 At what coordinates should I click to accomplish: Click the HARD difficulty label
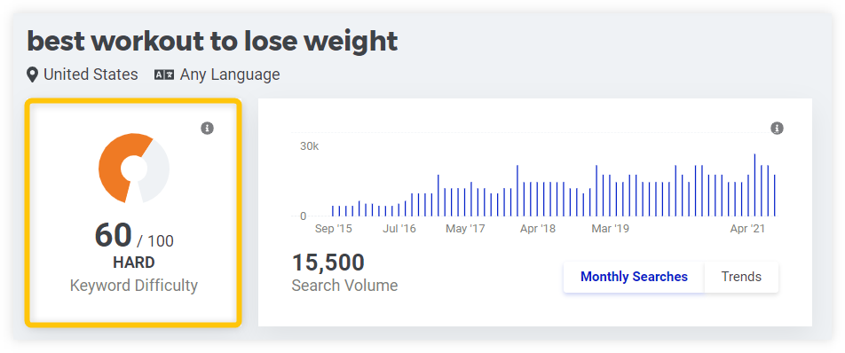pyautogui.click(x=134, y=263)
